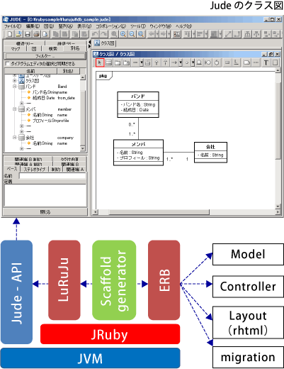Select the Association class tool
Viewport: 284px width, 369px height.
coord(148,62)
